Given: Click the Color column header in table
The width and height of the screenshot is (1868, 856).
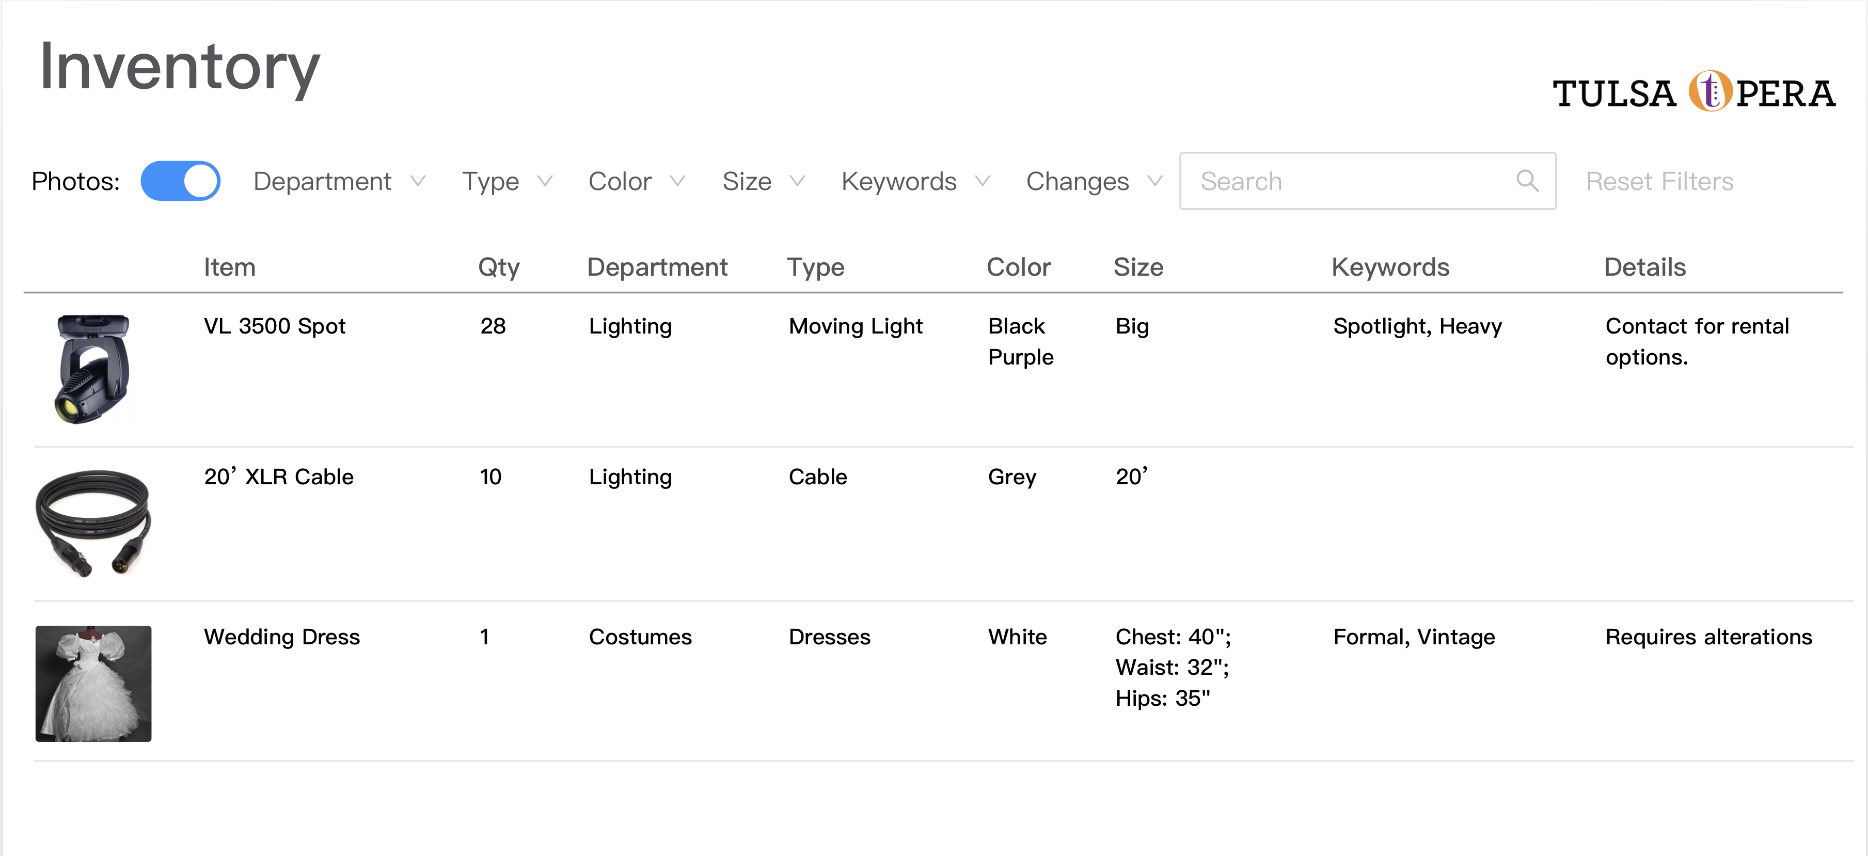Looking at the screenshot, I should point(1019,267).
